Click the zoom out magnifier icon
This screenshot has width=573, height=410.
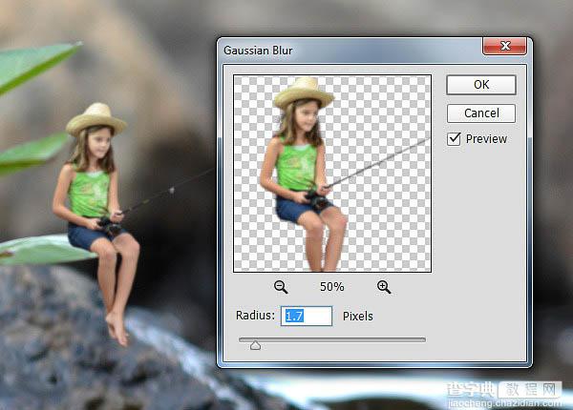point(281,287)
